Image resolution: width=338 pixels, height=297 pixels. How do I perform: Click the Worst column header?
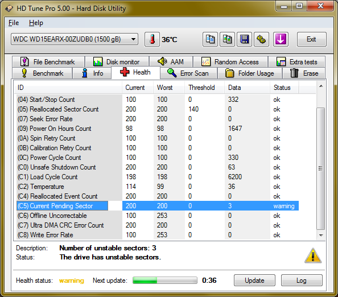[169, 88]
